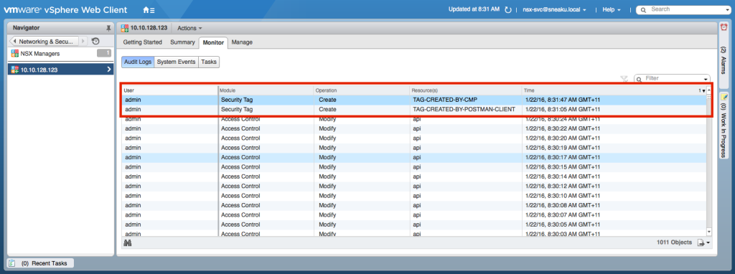The height and width of the screenshot is (274, 735).
Task: Click the Updated at 8:31 AM status
Action: click(x=474, y=9)
